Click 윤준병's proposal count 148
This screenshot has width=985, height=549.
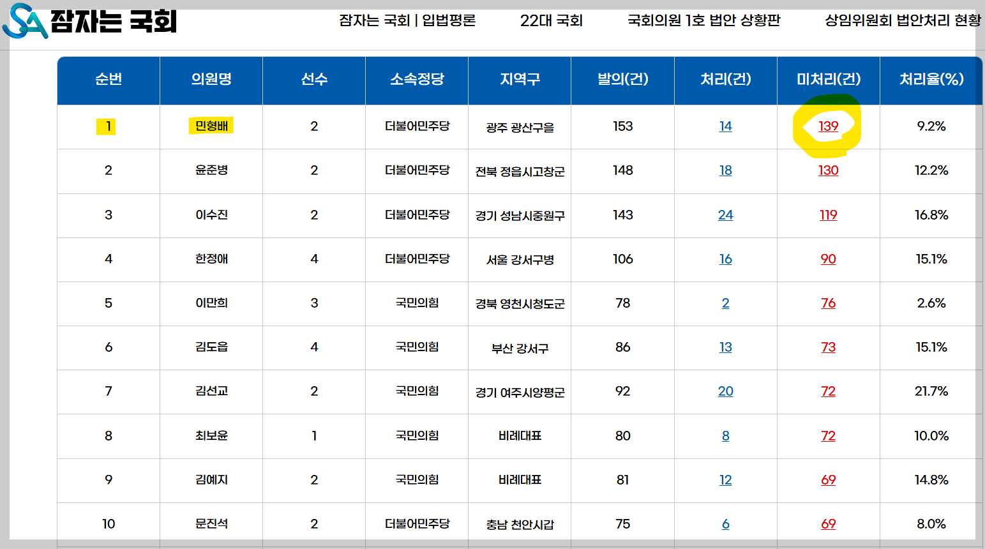(622, 170)
